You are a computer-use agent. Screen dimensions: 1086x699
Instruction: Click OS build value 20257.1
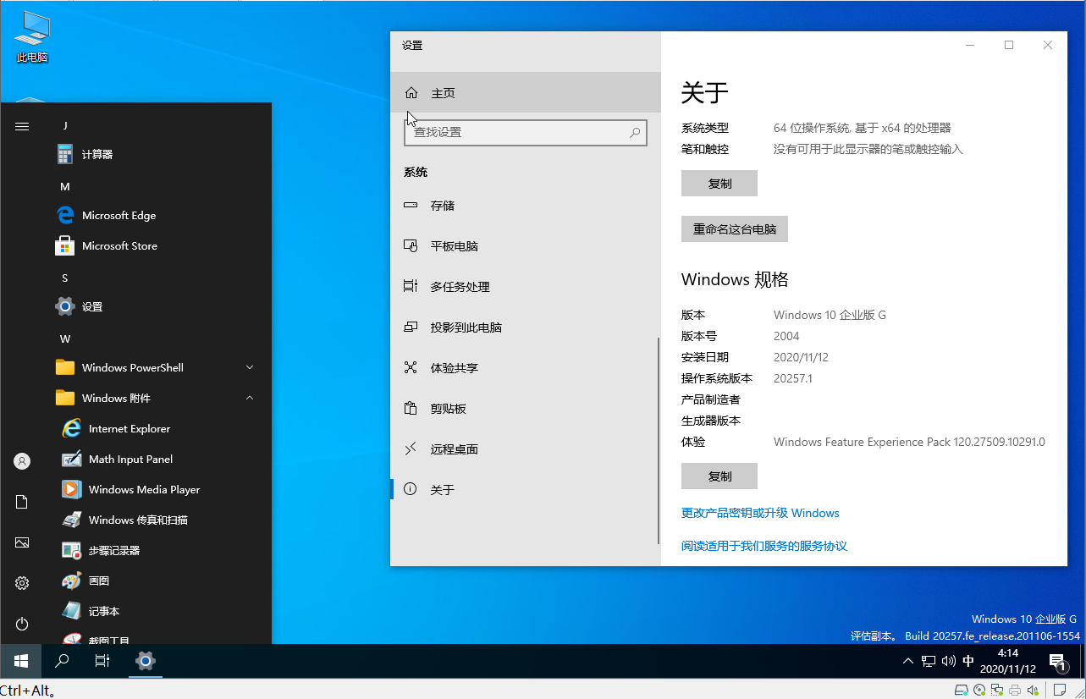pos(793,378)
